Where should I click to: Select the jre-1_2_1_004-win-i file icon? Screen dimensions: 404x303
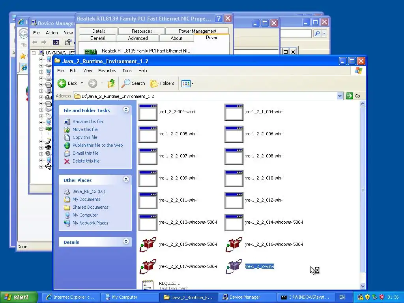234,112
